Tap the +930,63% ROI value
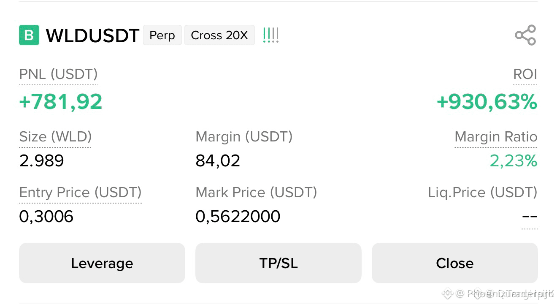557x304 pixels. (x=487, y=102)
